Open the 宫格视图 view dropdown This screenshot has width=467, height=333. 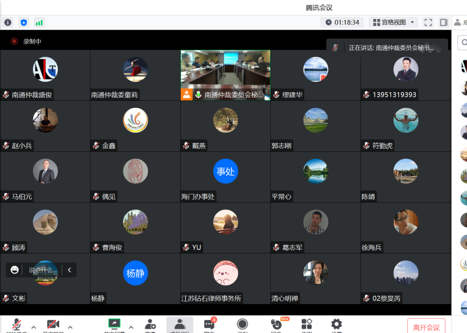coord(393,22)
